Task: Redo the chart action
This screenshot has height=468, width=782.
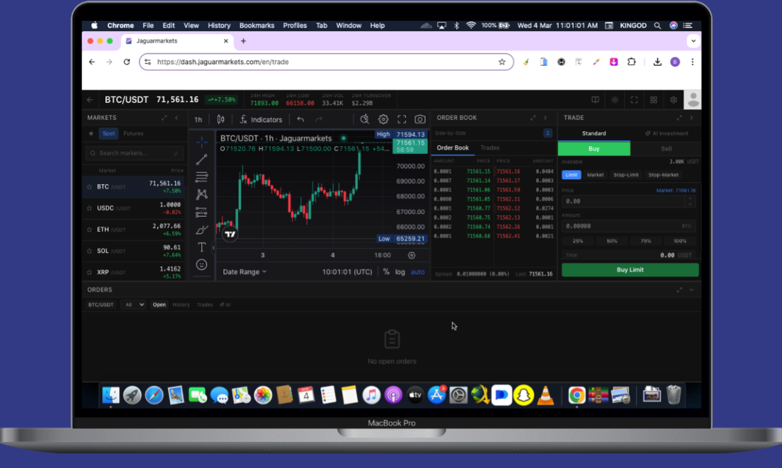Action: pyautogui.click(x=319, y=119)
